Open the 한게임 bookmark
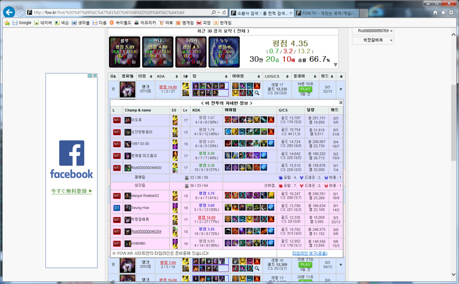 point(223,23)
